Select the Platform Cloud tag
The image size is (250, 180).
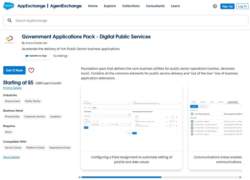35,148
